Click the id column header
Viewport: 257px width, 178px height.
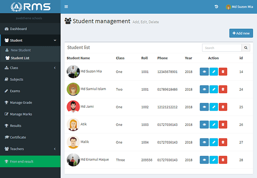[241, 58]
